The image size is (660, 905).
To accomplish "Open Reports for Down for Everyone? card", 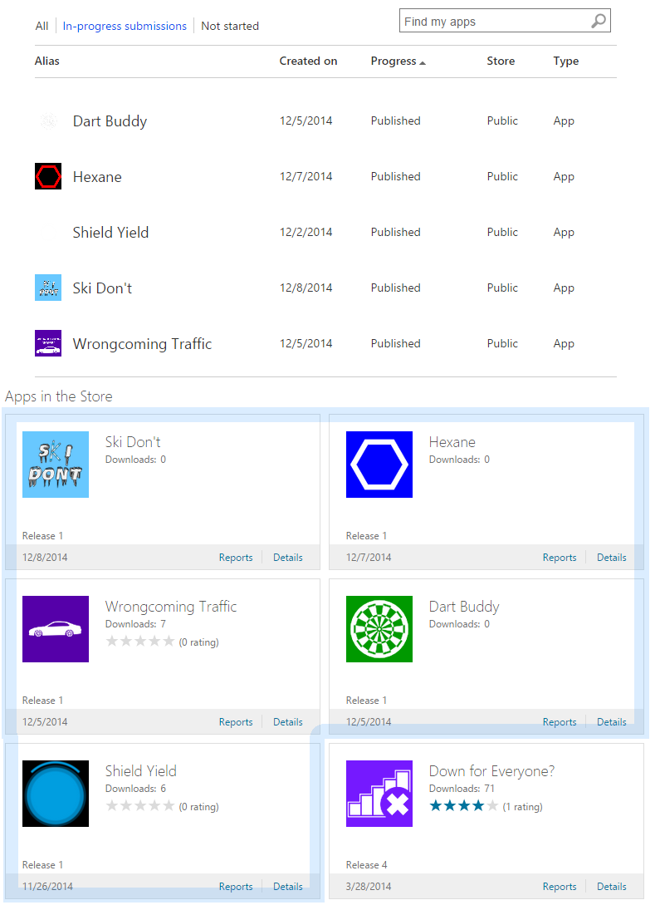I will click(560, 887).
